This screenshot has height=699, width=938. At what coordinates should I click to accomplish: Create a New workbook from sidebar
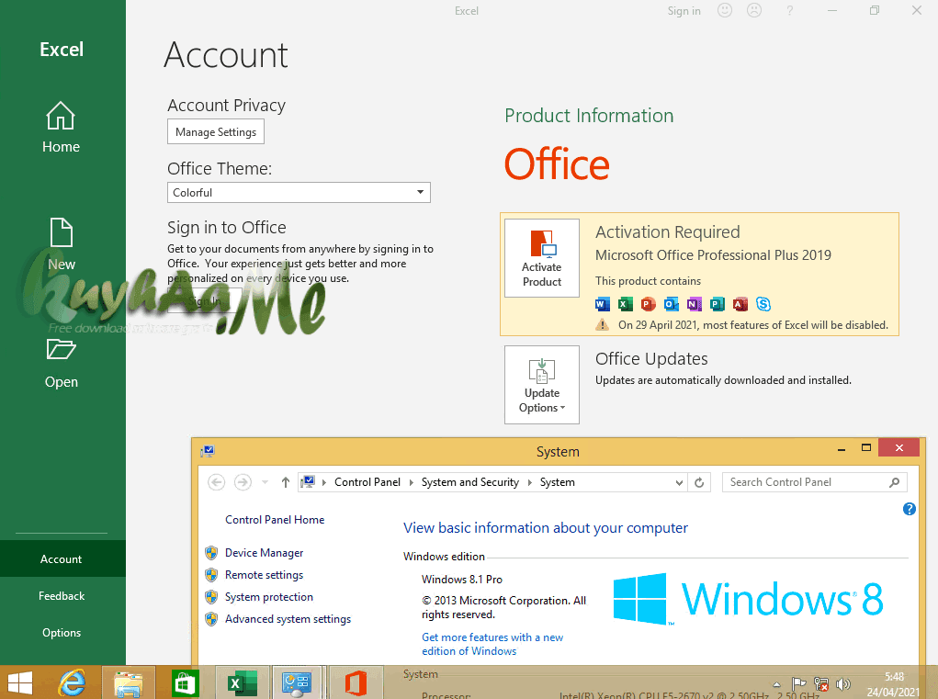coord(61,243)
